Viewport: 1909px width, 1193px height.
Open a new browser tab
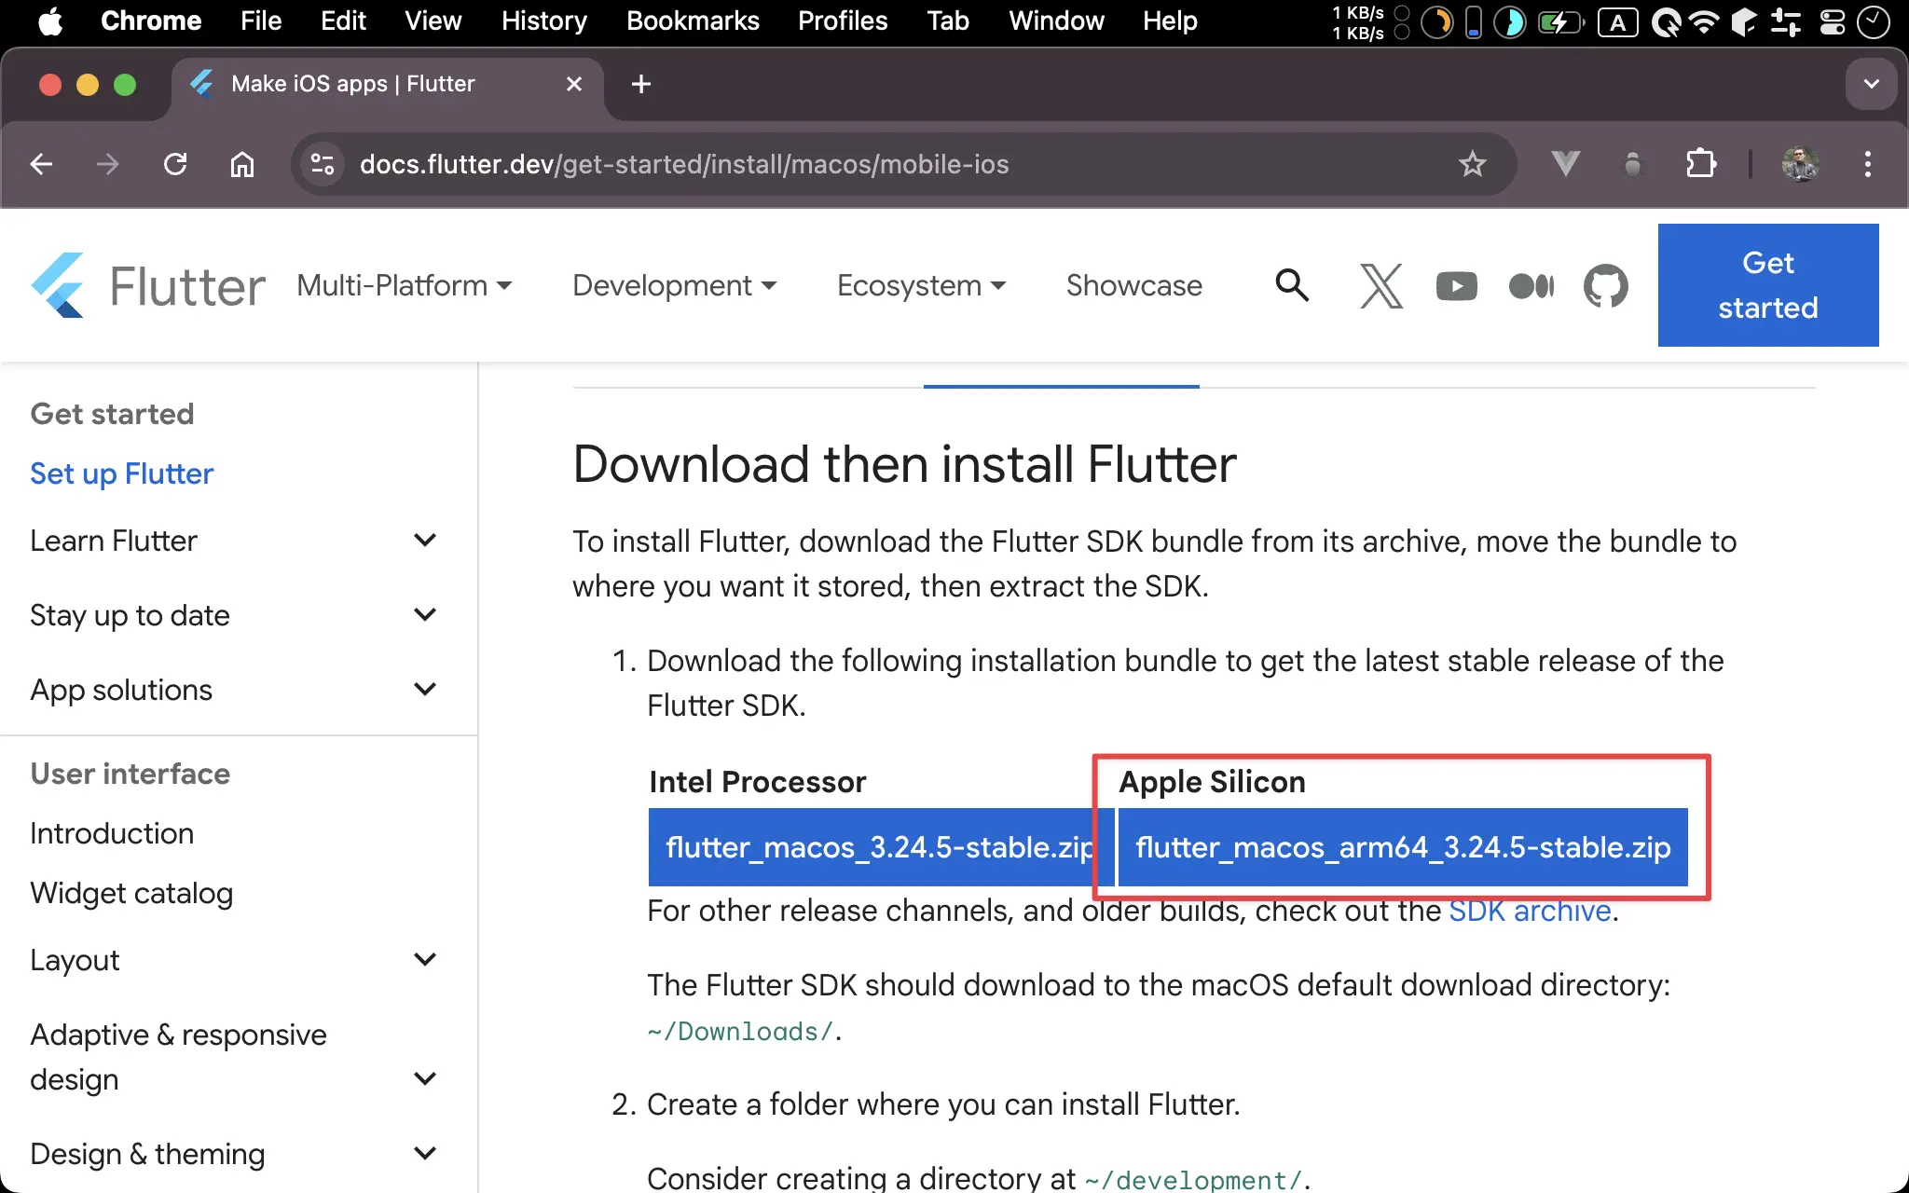coord(641,84)
